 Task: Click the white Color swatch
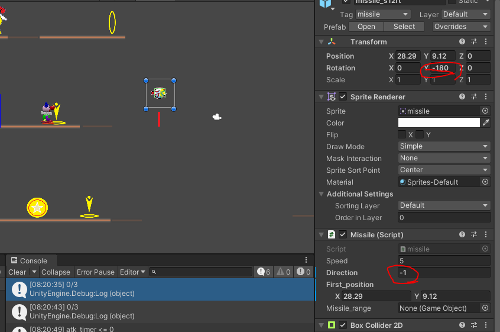coord(439,123)
